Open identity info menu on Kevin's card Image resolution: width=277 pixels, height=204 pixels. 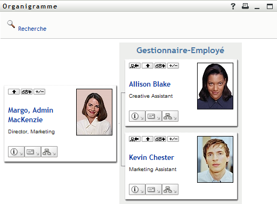click(137, 190)
